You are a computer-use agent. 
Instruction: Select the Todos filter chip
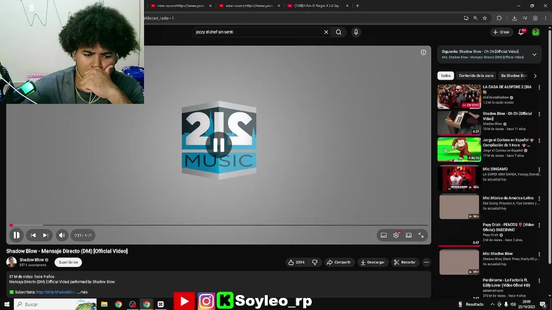click(x=445, y=76)
